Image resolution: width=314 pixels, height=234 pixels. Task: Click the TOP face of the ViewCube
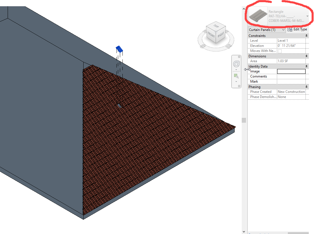tap(216, 26)
